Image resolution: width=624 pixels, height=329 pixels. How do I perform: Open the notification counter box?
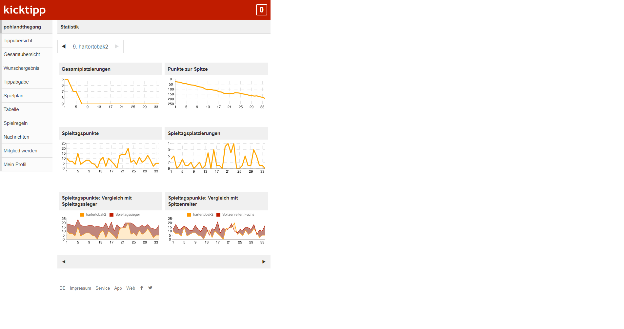pyautogui.click(x=261, y=10)
